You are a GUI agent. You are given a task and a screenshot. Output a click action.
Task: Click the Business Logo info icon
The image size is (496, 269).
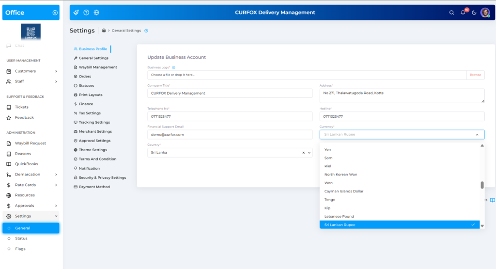(x=174, y=67)
